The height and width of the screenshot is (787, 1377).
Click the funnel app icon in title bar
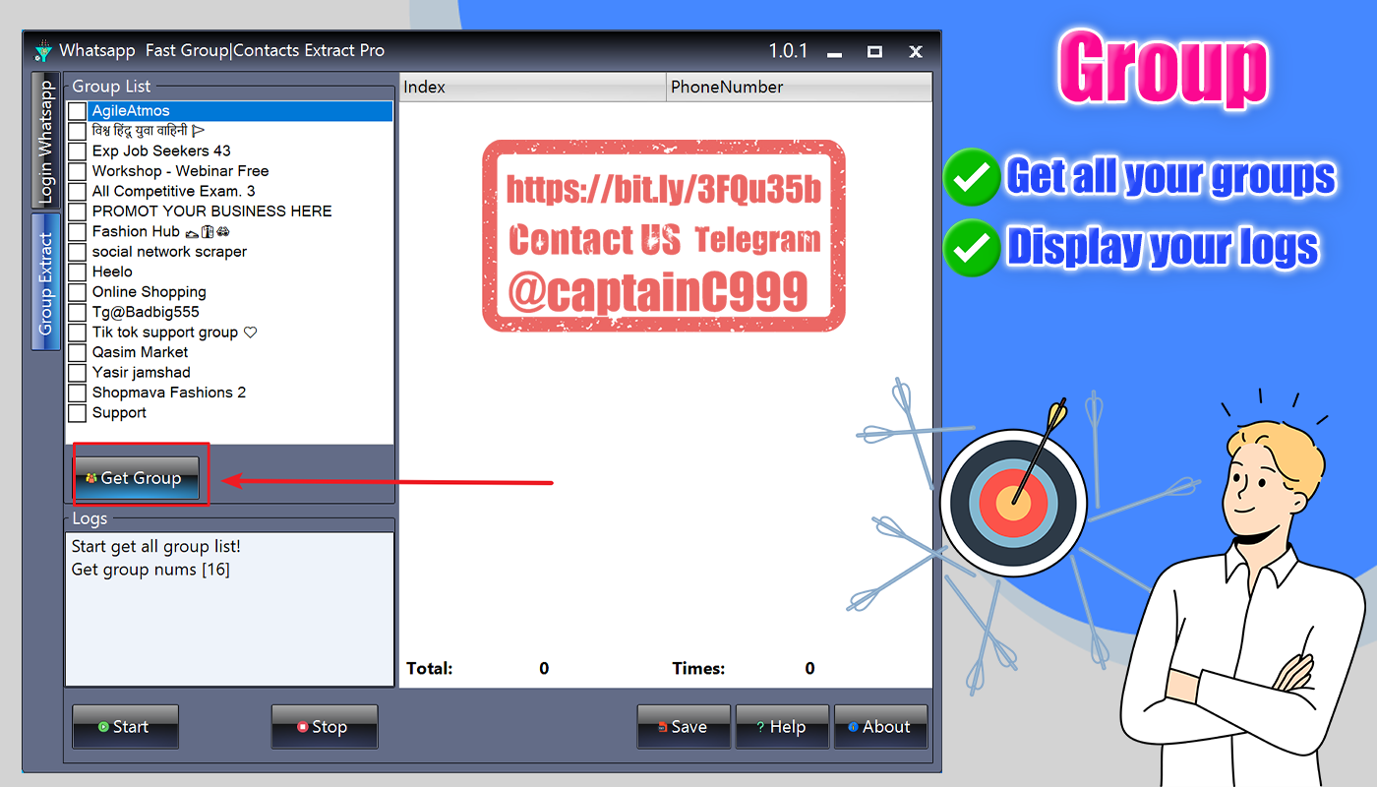pos(42,51)
